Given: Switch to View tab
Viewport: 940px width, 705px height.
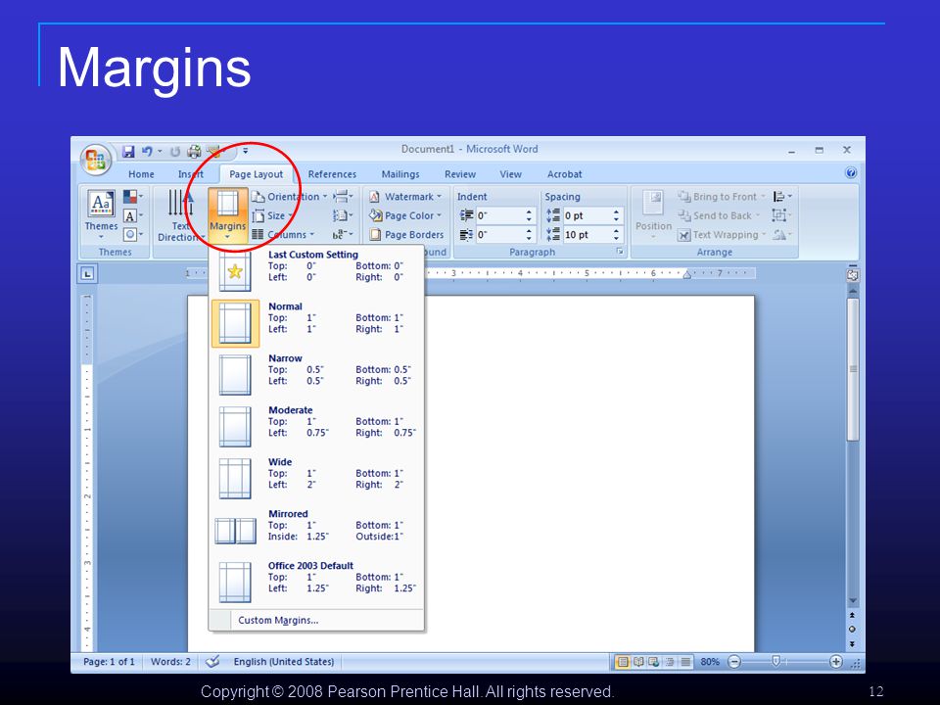Looking at the screenshot, I should (x=510, y=174).
